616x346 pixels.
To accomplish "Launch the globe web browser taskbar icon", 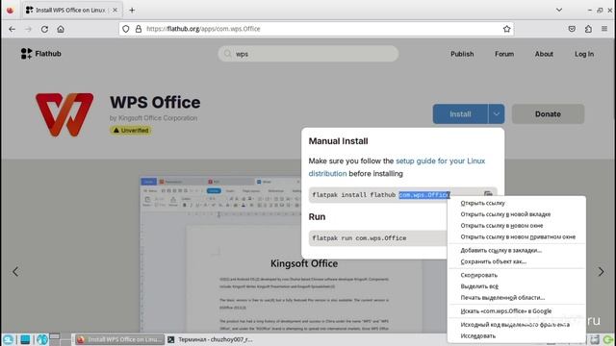I will point(42,339).
